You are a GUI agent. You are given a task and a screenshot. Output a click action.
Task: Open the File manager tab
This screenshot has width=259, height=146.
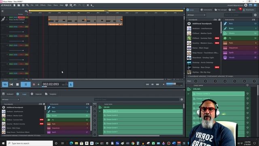[221, 10]
